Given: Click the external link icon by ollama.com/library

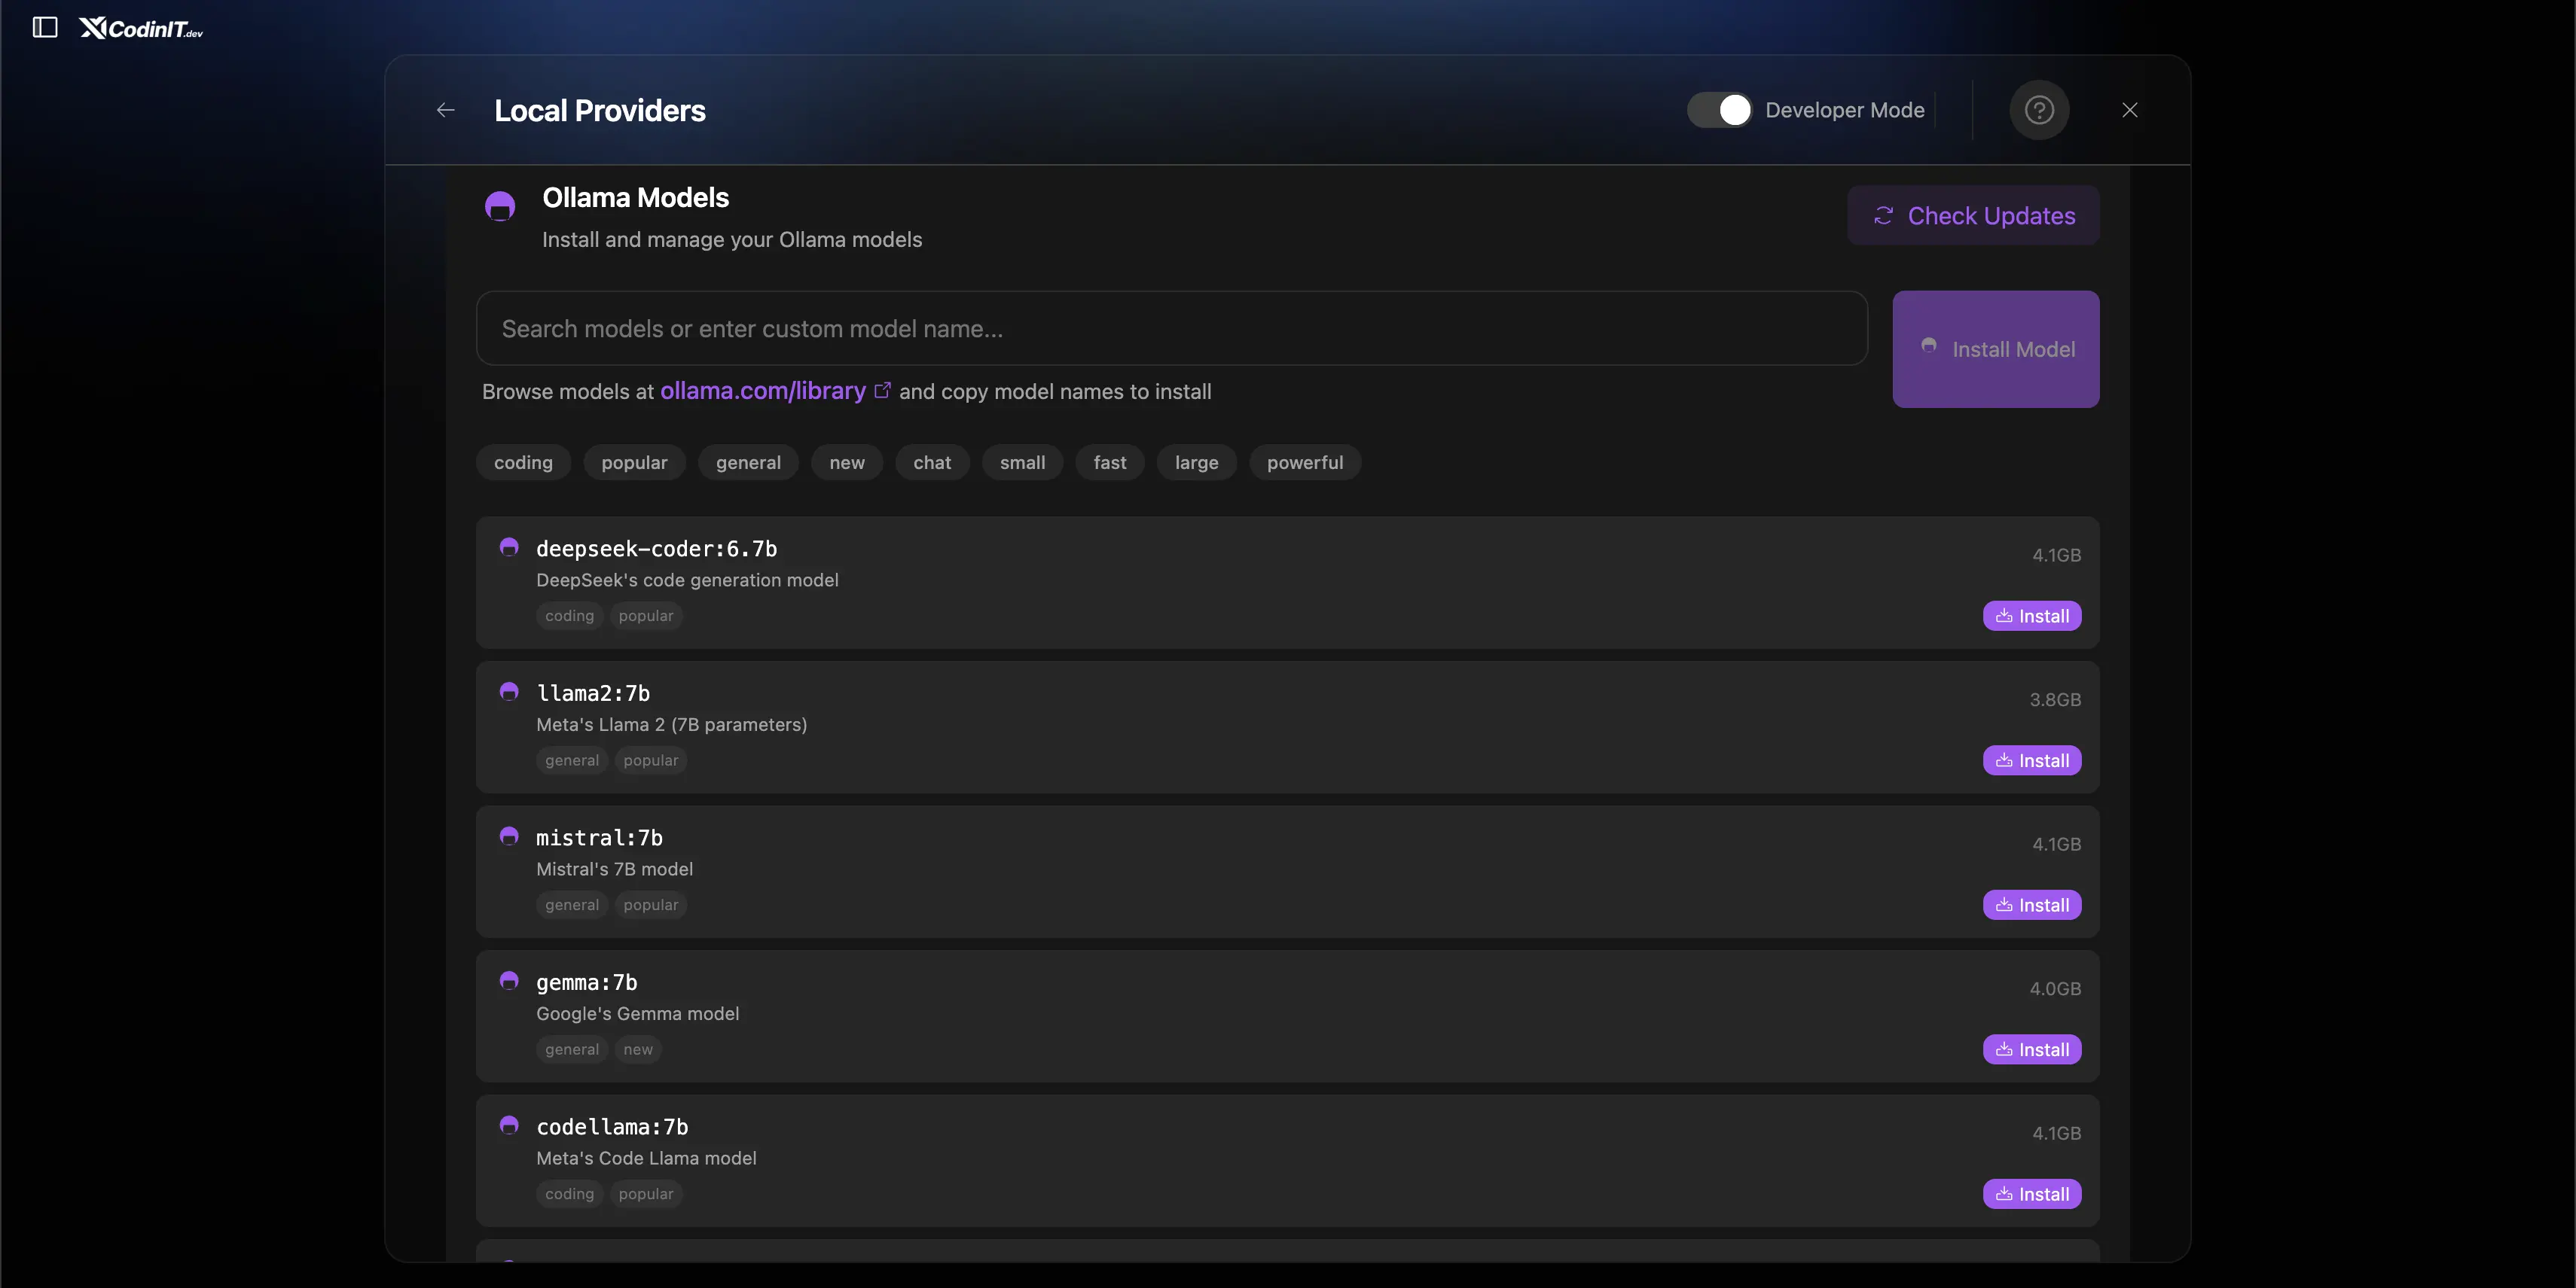Looking at the screenshot, I should [x=882, y=391].
